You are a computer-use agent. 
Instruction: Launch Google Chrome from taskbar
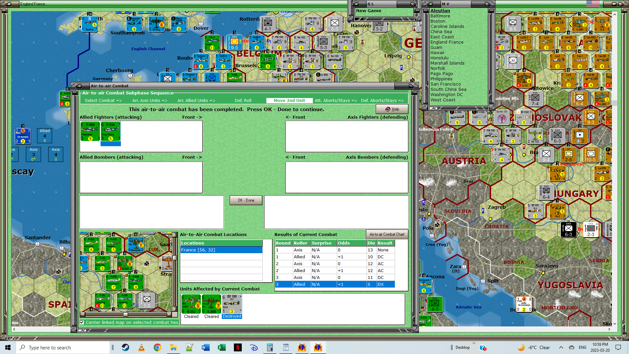(x=157, y=347)
